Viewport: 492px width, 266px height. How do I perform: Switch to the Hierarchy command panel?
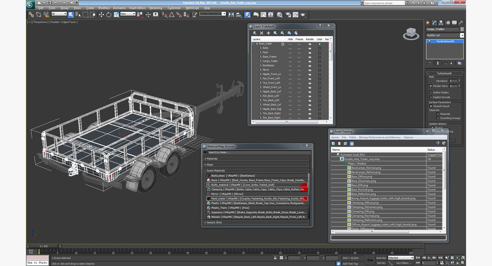441,23
